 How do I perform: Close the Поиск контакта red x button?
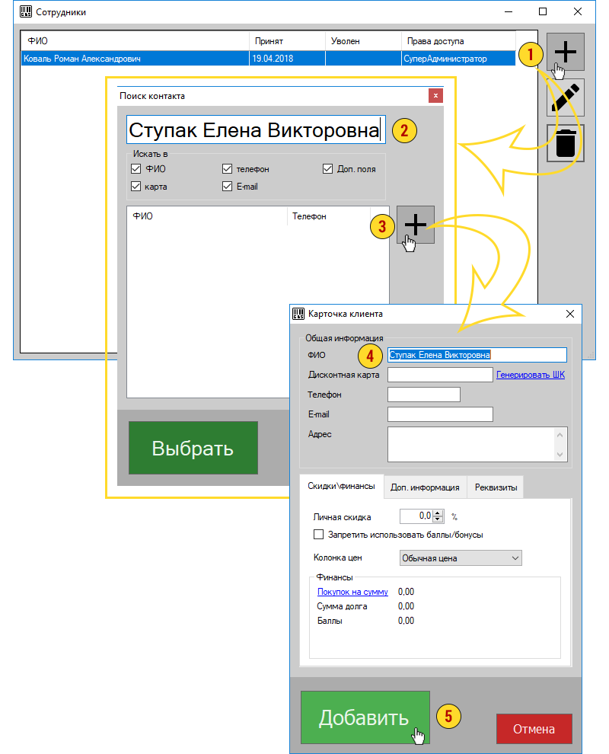pos(435,96)
